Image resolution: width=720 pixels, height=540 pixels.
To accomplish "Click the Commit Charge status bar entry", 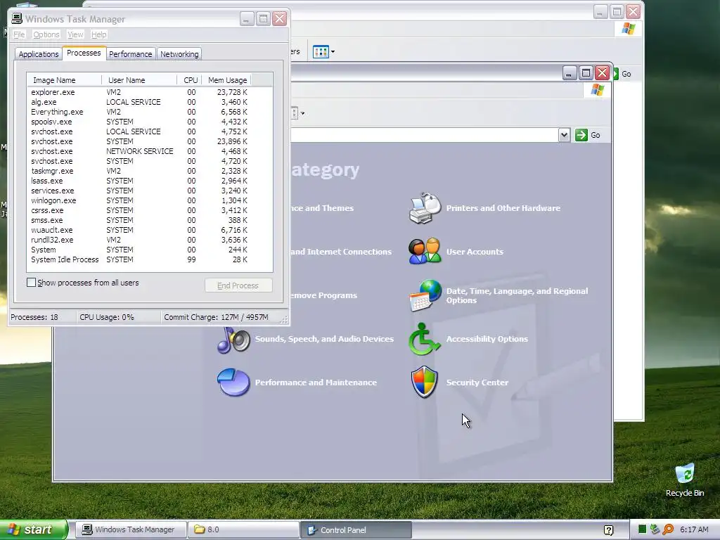I will 216,317.
